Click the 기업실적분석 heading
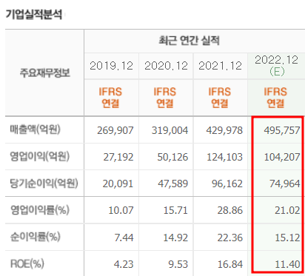 point(34,14)
